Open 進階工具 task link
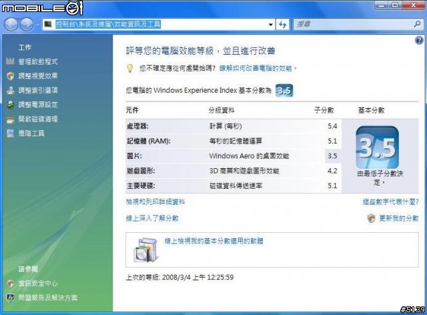The image size is (427, 315). tap(31, 133)
